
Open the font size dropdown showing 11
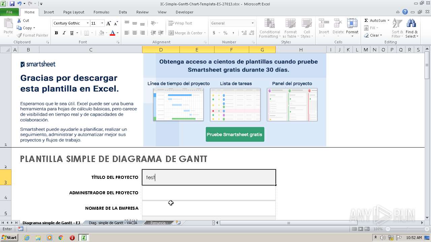click(x=103, y=23)
